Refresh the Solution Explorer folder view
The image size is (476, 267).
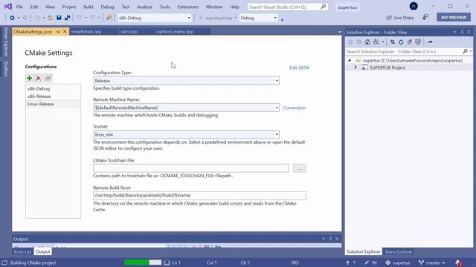click(x=401, y=42)
